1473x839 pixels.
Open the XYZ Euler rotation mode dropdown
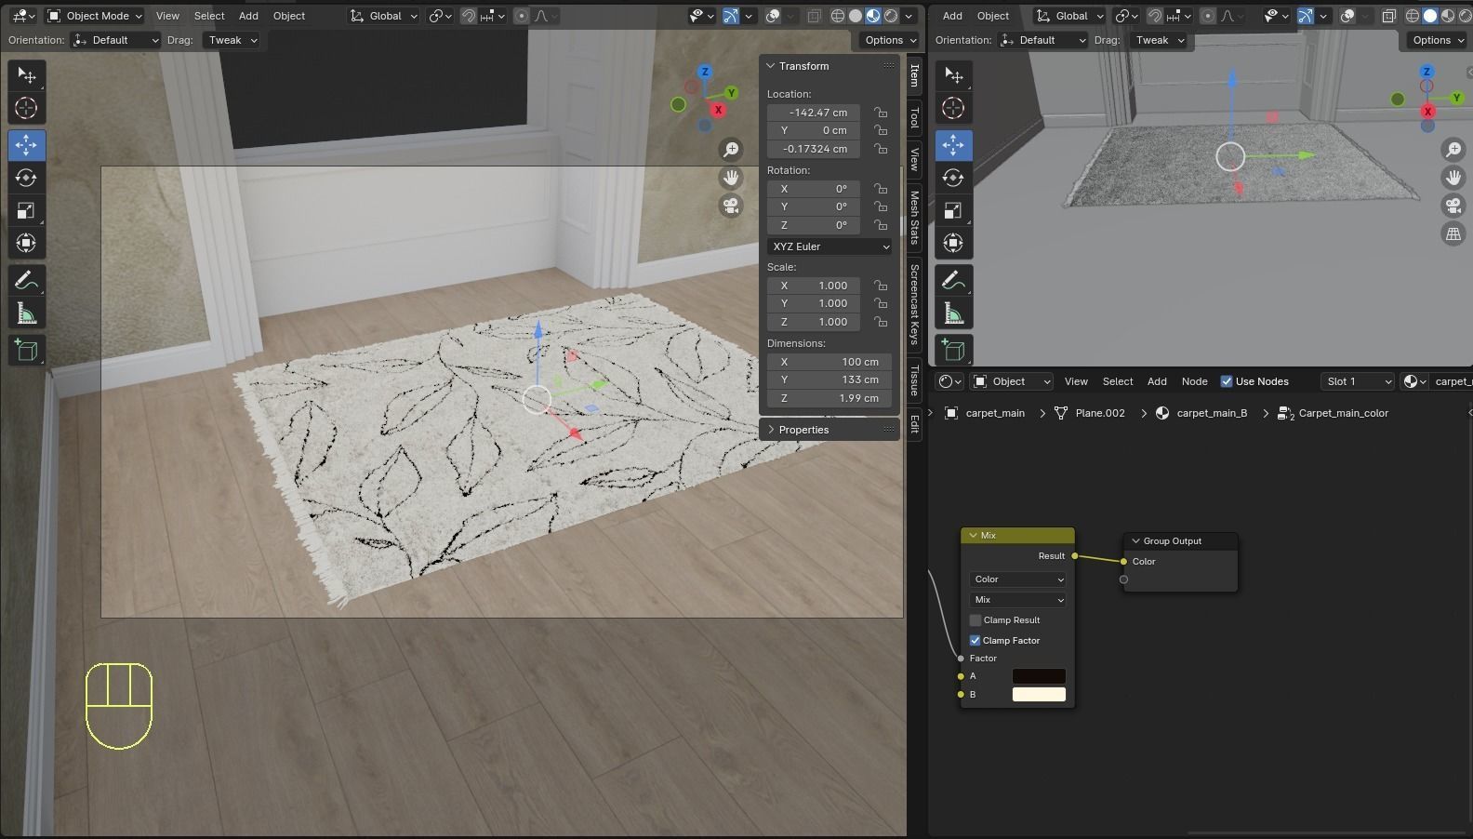(829, 246)
